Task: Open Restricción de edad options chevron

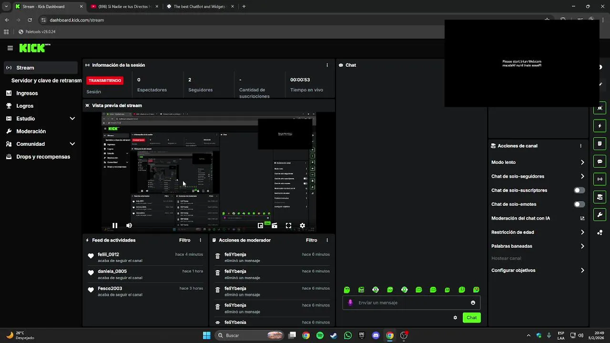Action: click(x=582, y=232)
